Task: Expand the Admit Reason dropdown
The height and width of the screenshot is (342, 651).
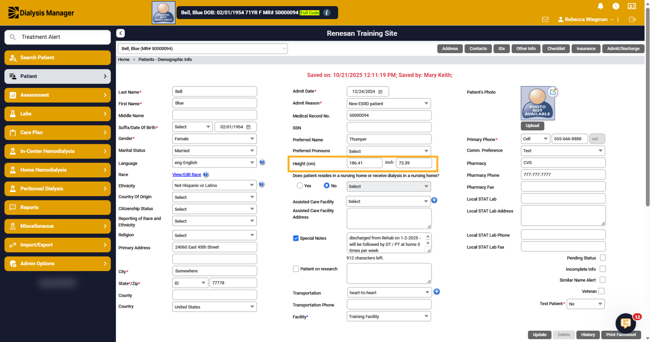Action: pos(389,104)
